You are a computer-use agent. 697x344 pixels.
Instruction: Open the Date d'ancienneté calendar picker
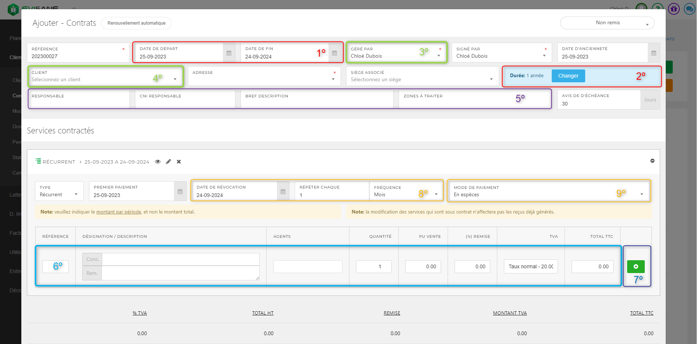[654, 53]
